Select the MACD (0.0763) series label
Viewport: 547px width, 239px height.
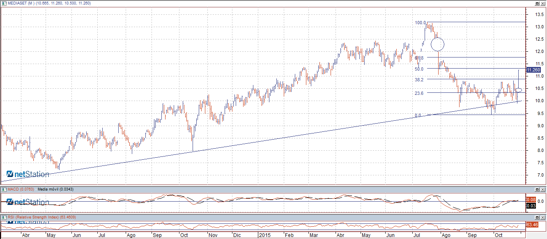tap(21, 189)
